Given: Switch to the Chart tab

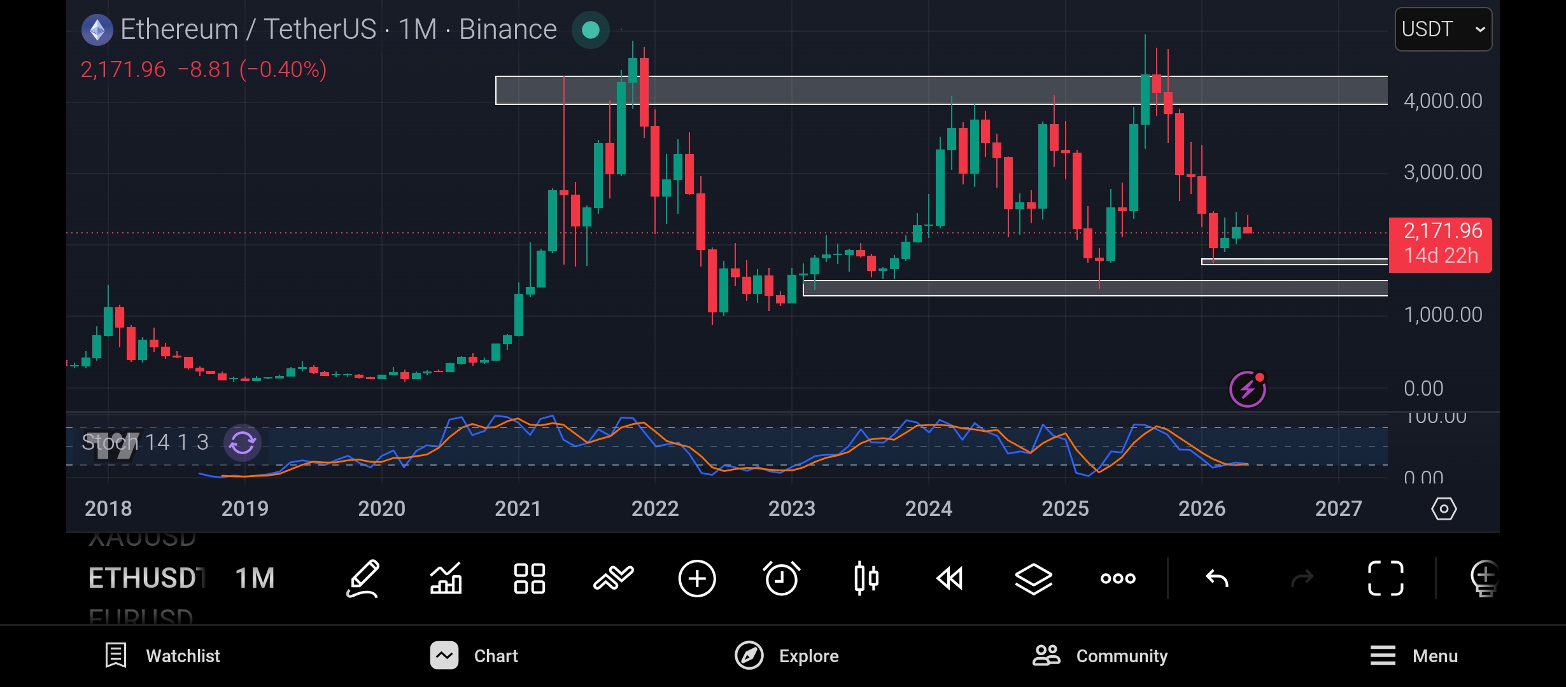Looking at the screenshot, I should [474, 656].
